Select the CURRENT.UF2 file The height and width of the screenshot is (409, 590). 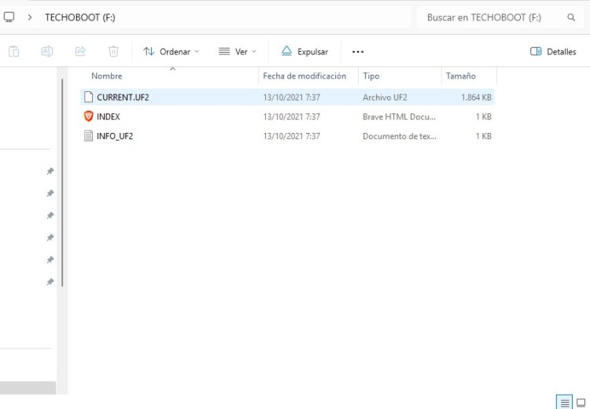(x=123, y=98)
